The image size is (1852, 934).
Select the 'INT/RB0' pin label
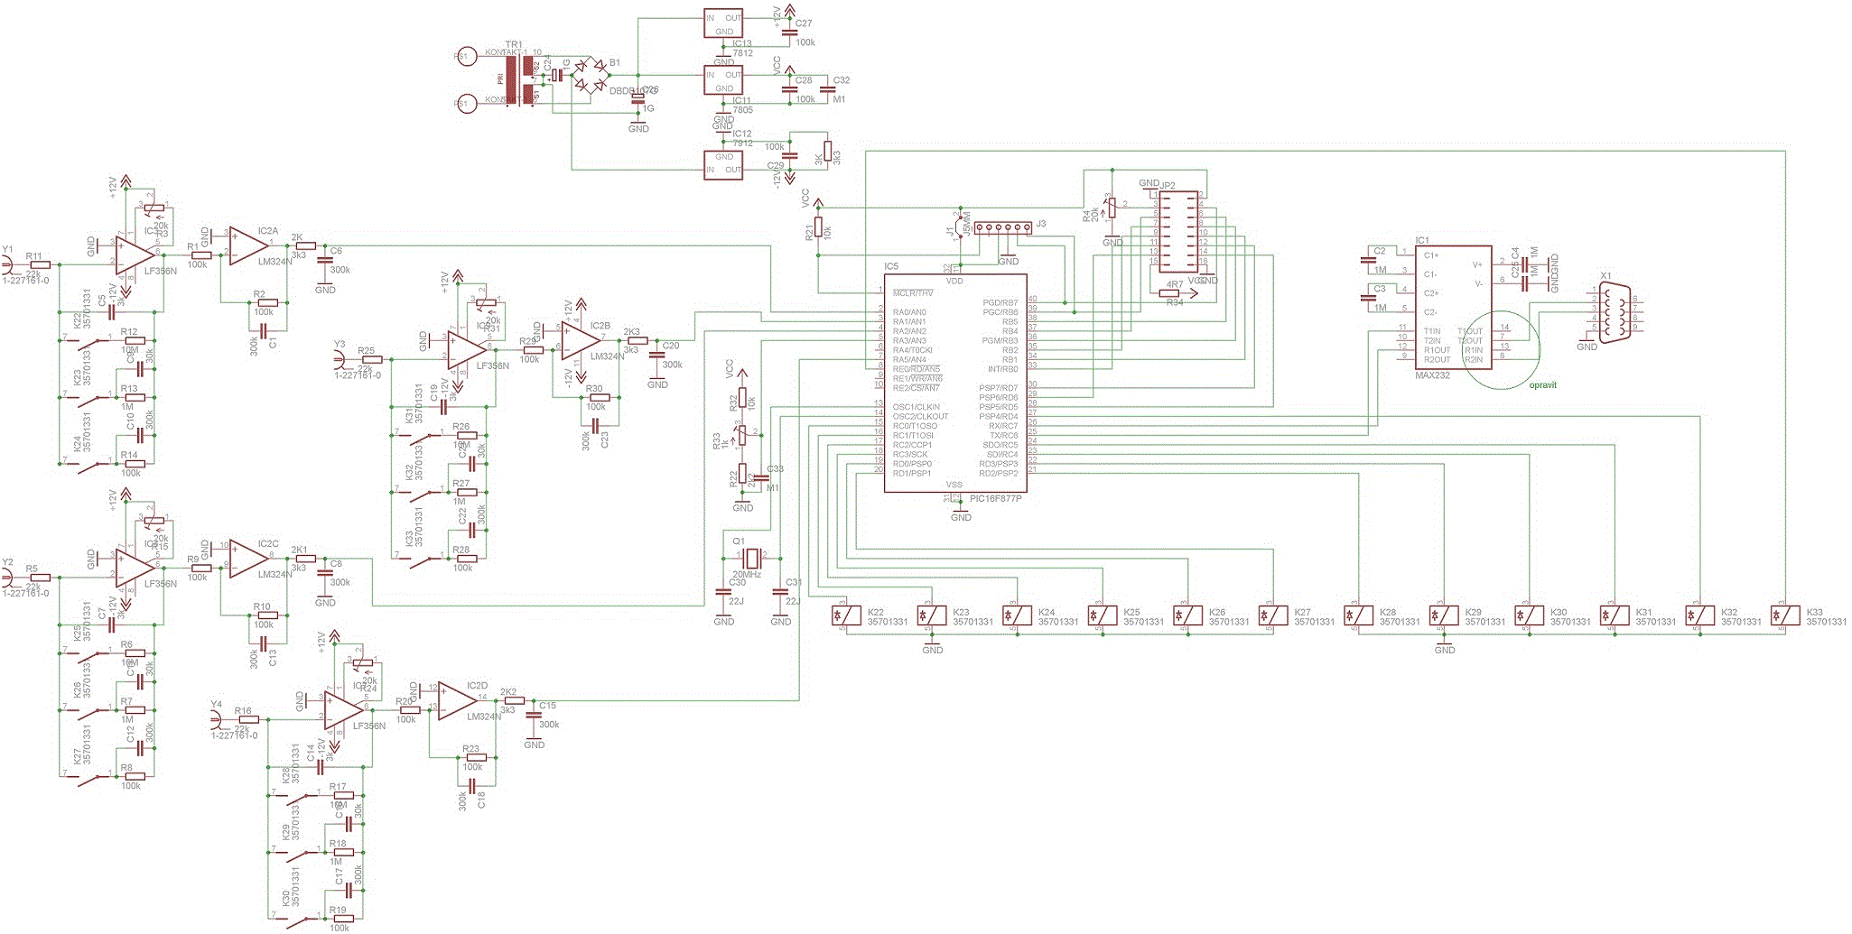click(1002, 369)
